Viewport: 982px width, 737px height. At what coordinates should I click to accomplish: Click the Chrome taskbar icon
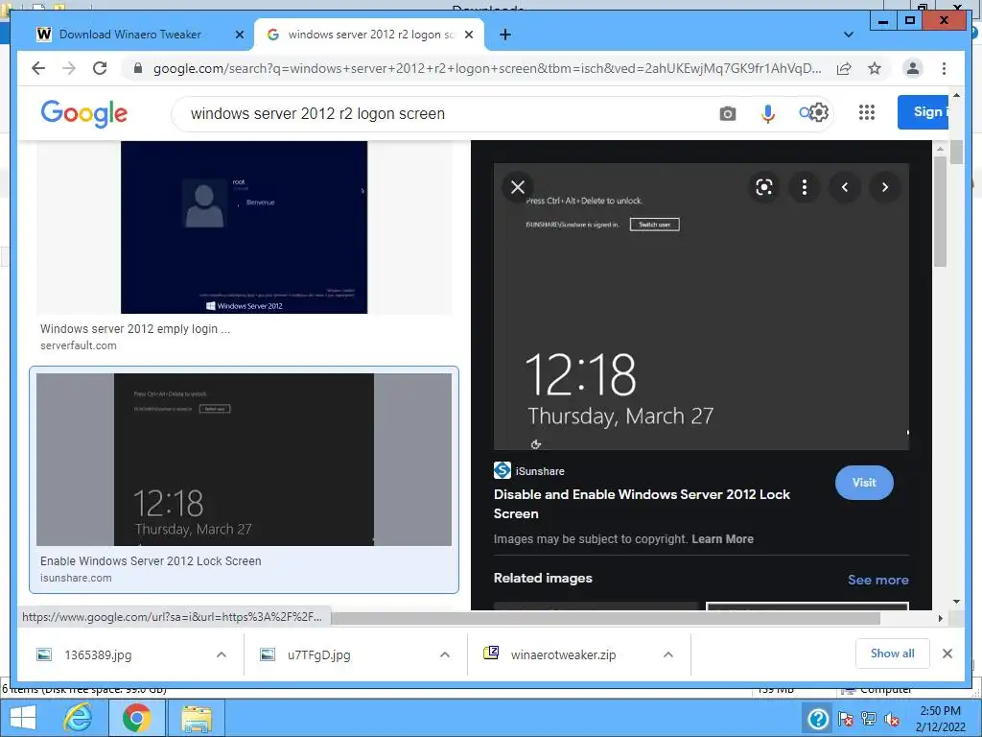pyautogui.click(x=136, y=718)
